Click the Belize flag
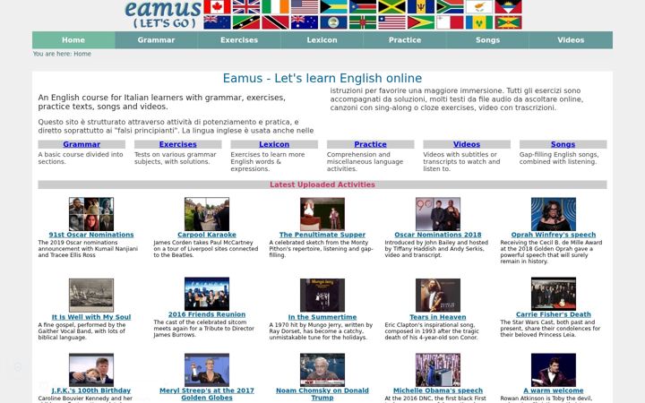This screenshot has height=403, width=645. point(333,22)
